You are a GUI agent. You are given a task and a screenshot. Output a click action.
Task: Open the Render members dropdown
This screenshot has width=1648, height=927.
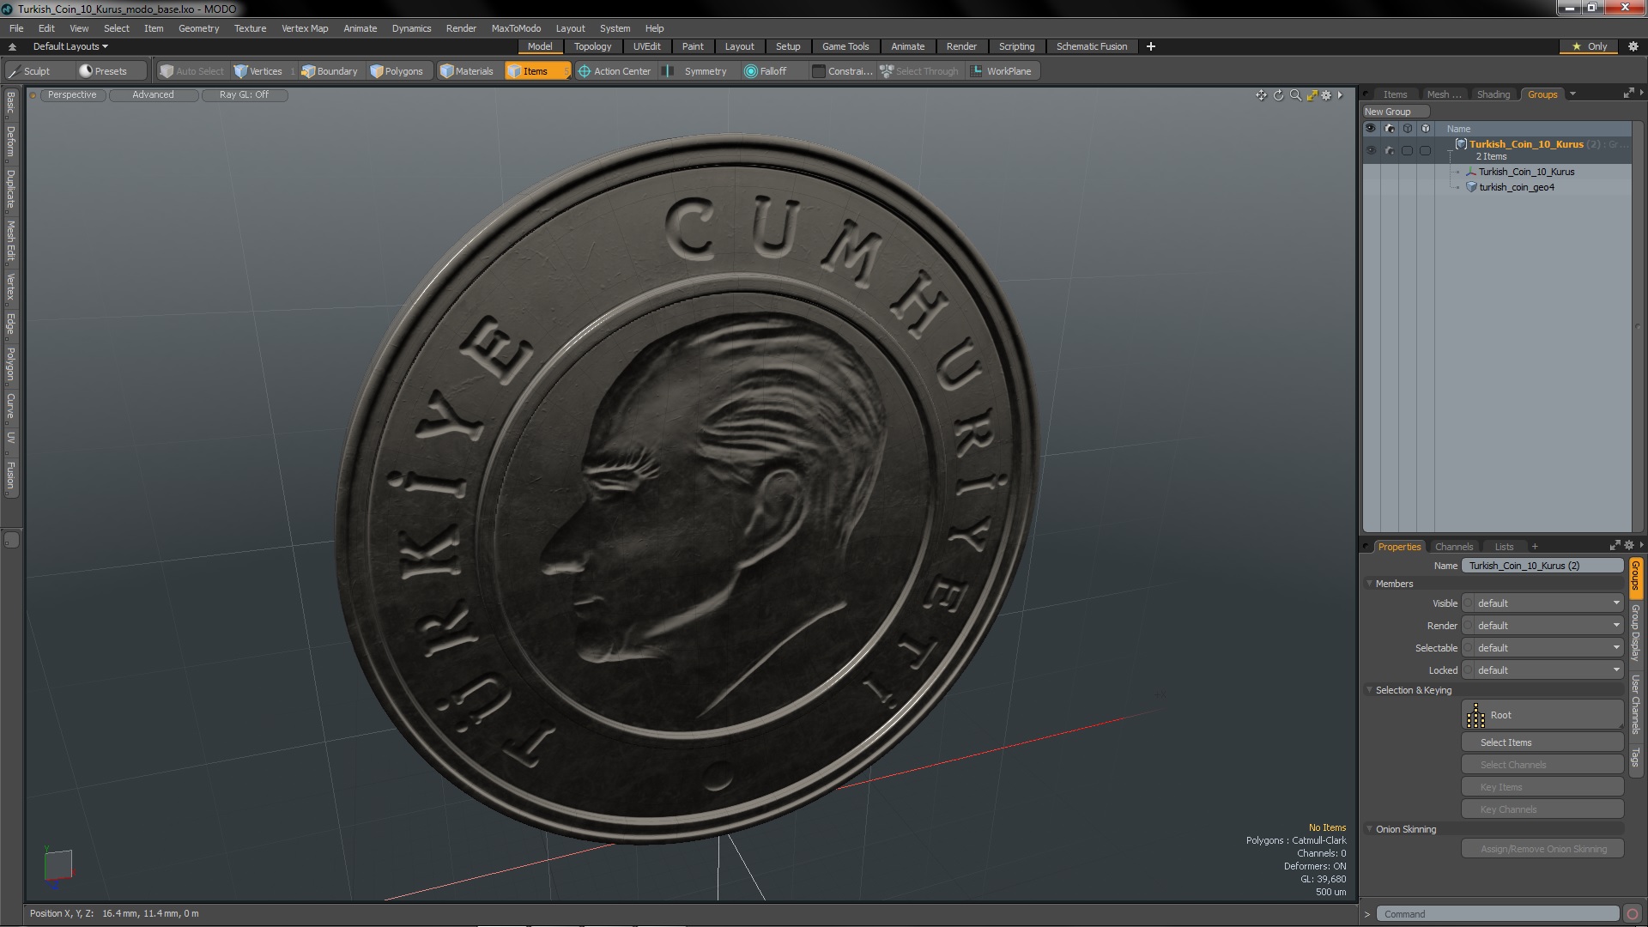(x=1542, y=626)
